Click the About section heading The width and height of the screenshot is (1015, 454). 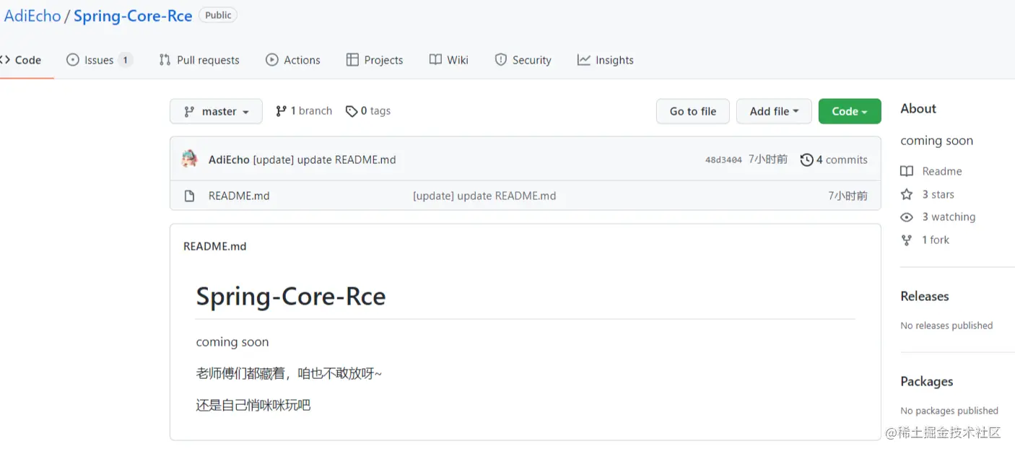918,108
